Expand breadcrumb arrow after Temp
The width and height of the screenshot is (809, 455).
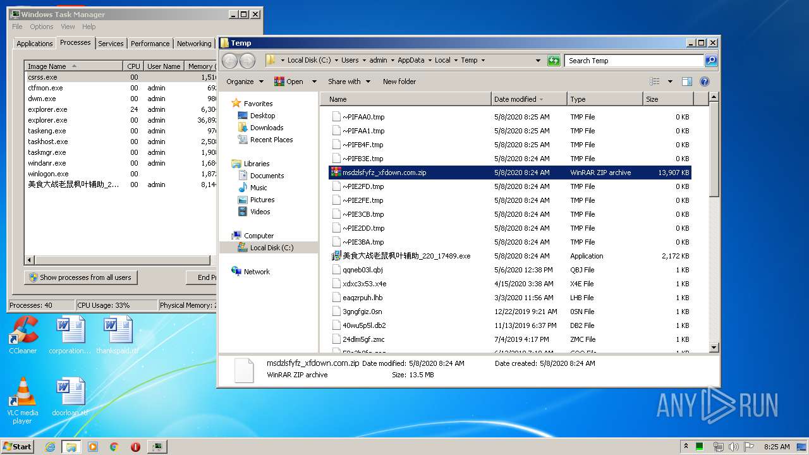pyautogui.click(x=483, y=61)
